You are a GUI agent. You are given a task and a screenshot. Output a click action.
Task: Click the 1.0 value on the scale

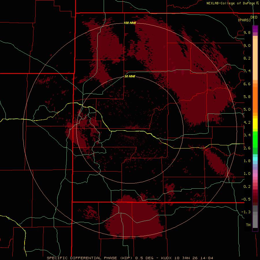pyautogui.click(x=247, y=174)
